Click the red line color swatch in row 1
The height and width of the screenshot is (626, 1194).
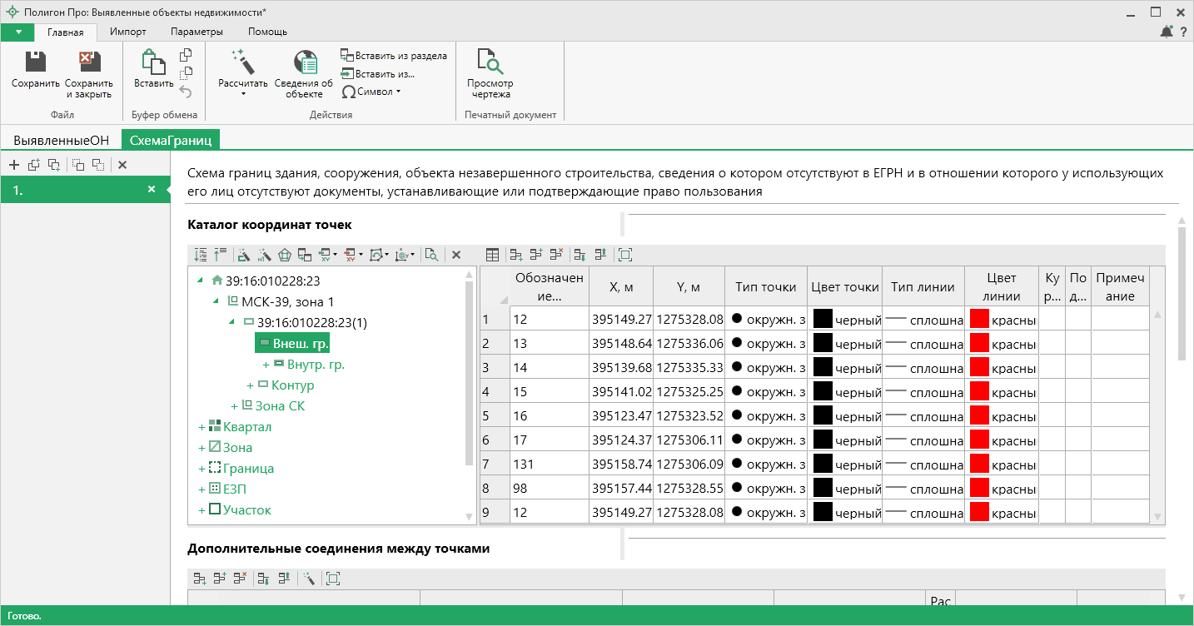pyautogui.click(x=979, y=319)
